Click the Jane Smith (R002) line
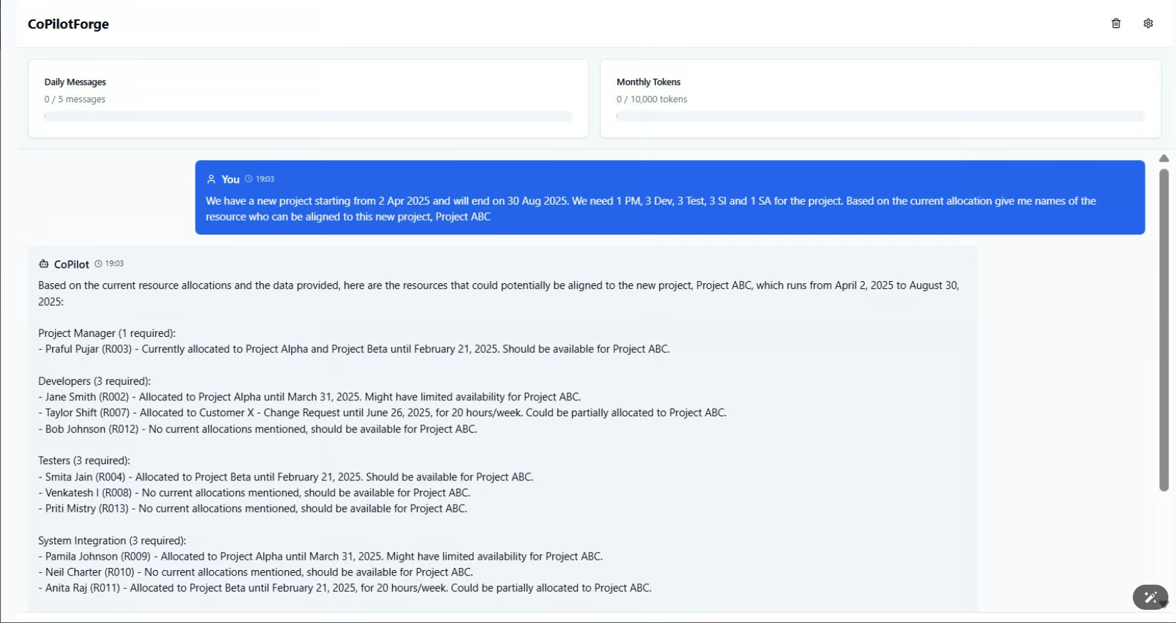 (x=309, y=397)
